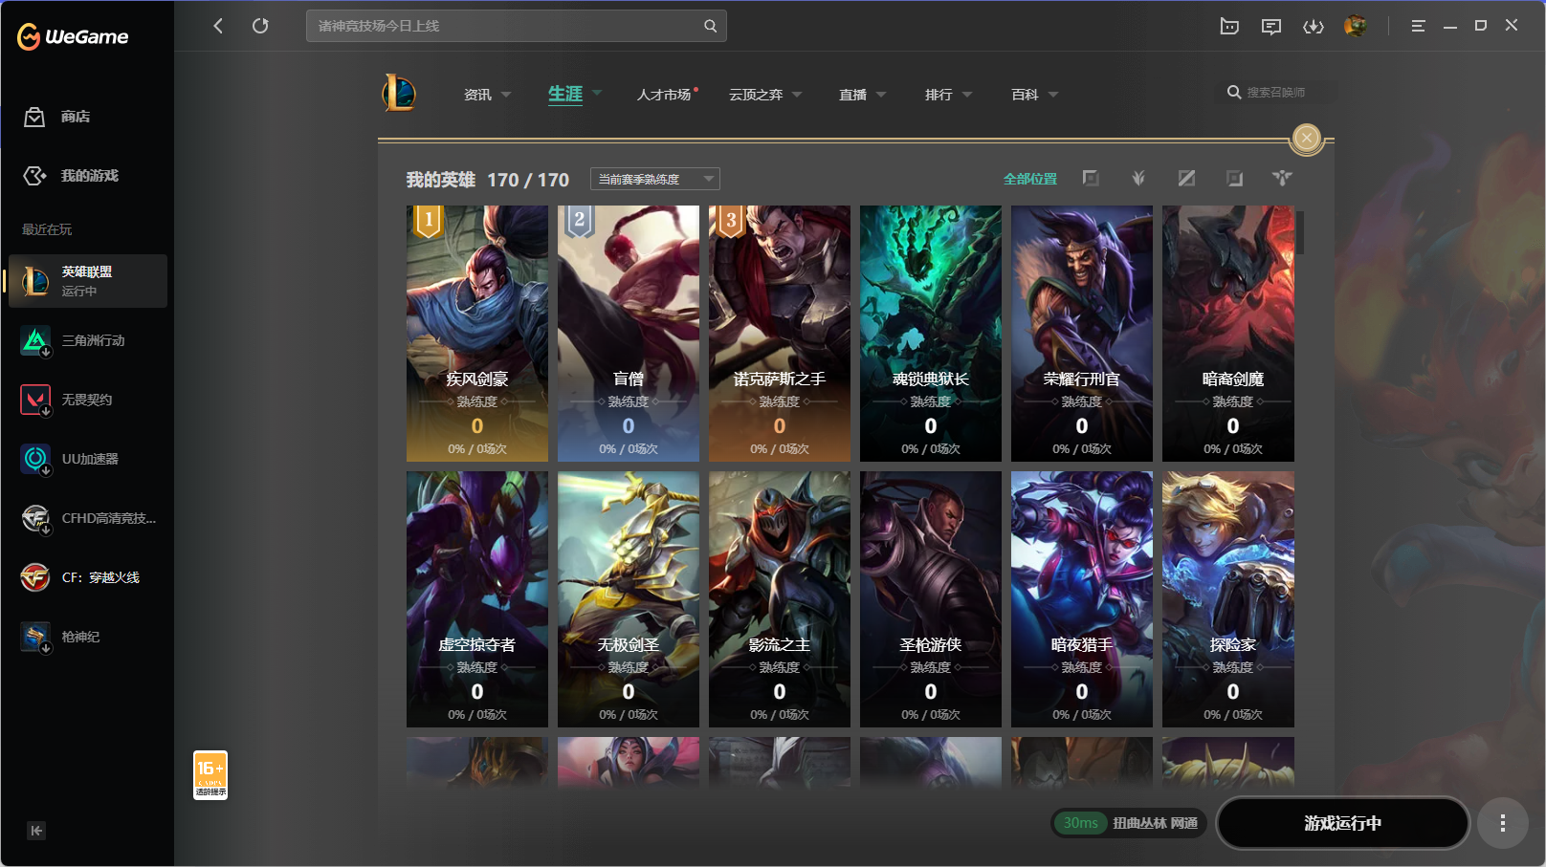Select 英雄联盟 in recent games
The height and width of the screenshot is (867, 1546).
pyautogui.click(x=88, y=281)
